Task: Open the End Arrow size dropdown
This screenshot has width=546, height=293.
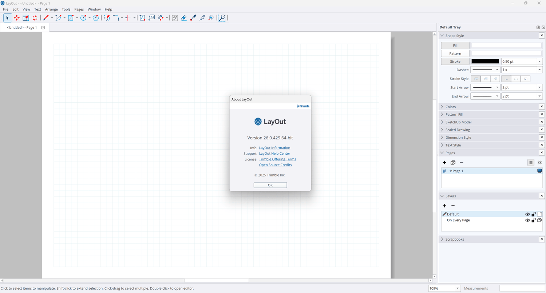Action: coord(540,96)
